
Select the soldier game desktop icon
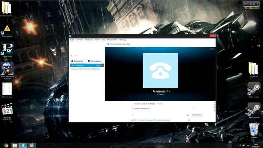(7, 70)
